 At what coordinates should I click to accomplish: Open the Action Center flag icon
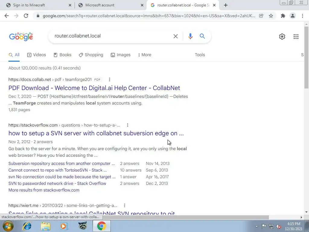point(264,226)
